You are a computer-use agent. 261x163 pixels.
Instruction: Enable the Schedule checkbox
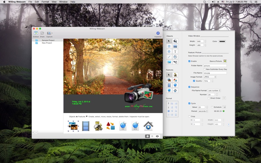click(212, 107)
